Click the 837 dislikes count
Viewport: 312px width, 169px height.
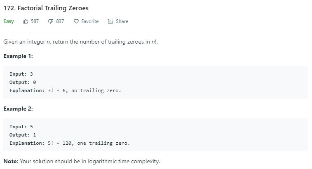60,21
